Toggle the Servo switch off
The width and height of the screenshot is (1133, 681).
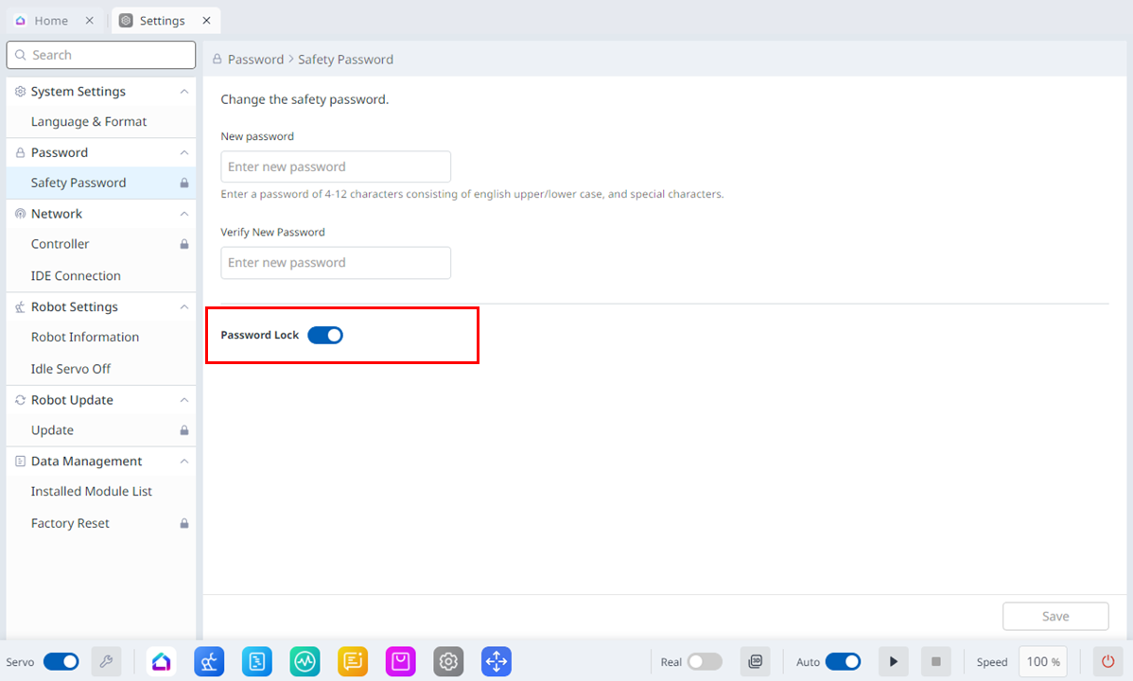pos(61,662)
